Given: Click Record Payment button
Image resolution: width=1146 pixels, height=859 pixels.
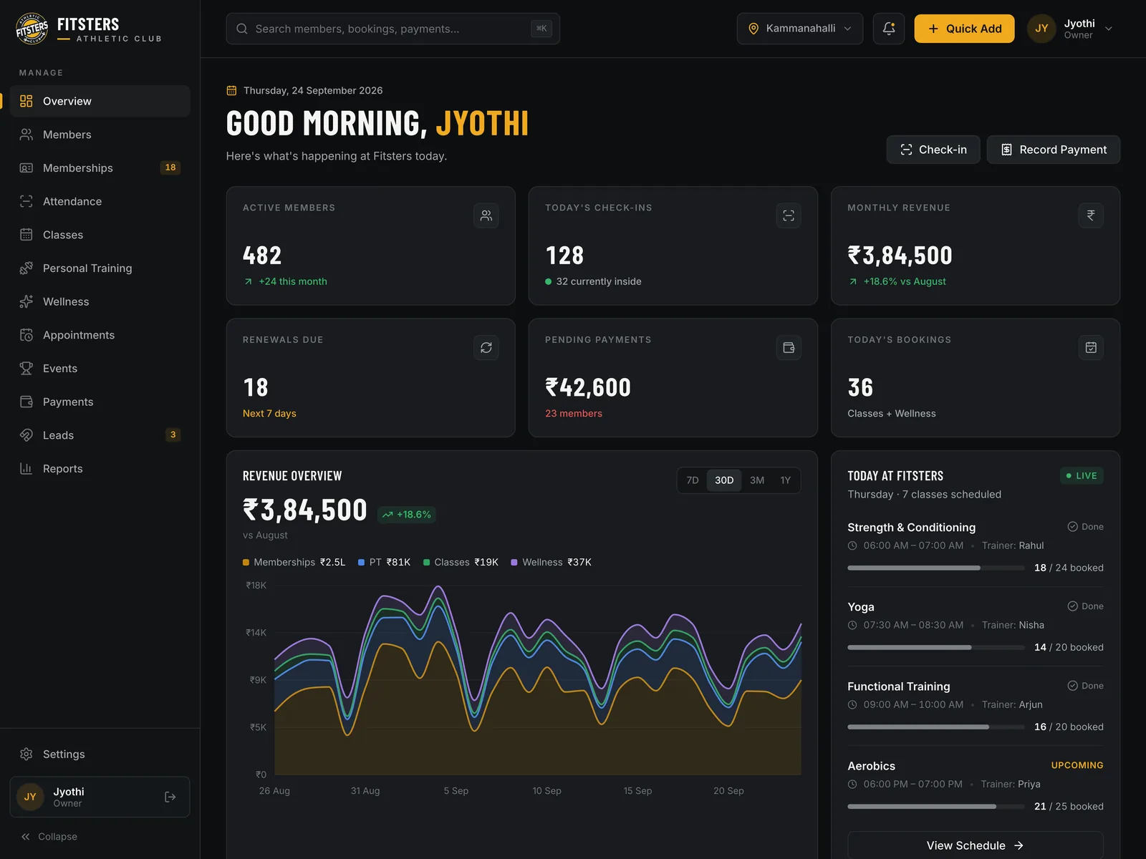Looking at the screenshot, I should click(x=1053, y=150).
